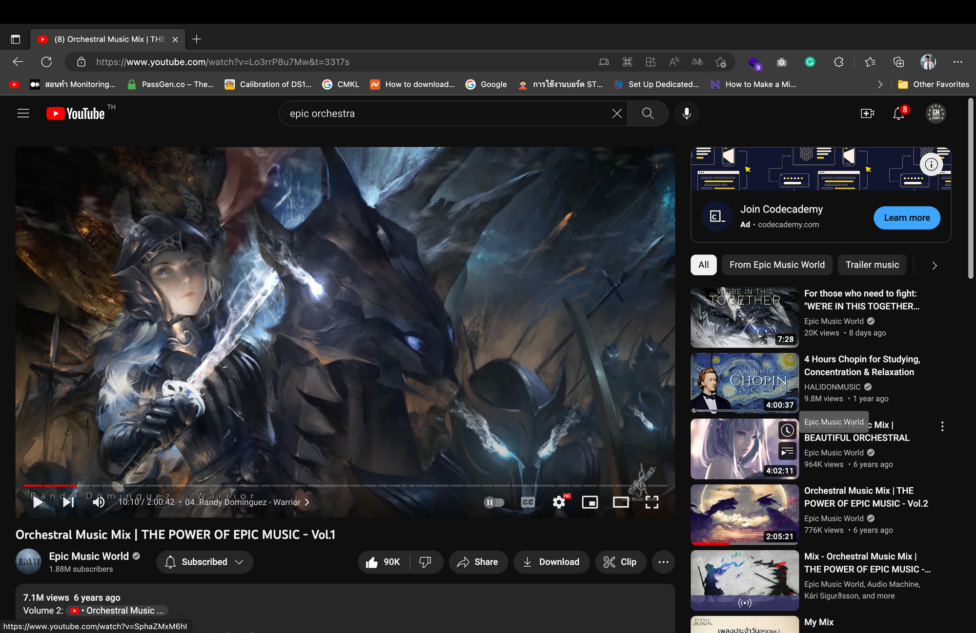This screenshot has height=633, width=976.
Task: Download this video
Action: click(551, 562)
